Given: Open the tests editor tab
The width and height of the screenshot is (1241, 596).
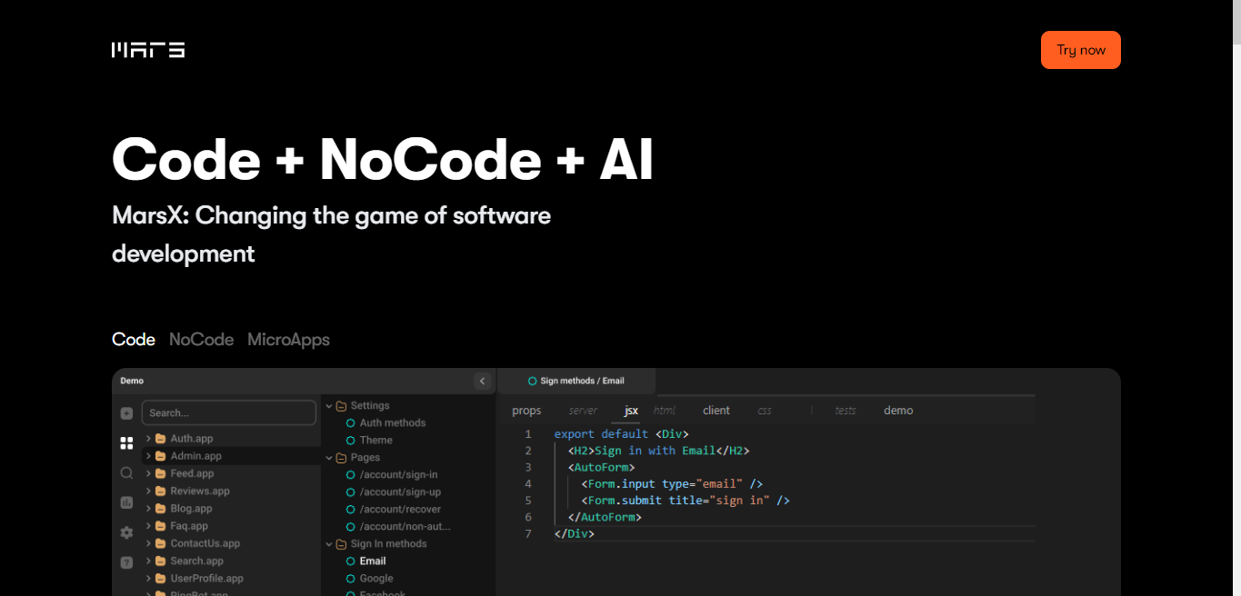Looking at the screenshot, I should 846,411.
